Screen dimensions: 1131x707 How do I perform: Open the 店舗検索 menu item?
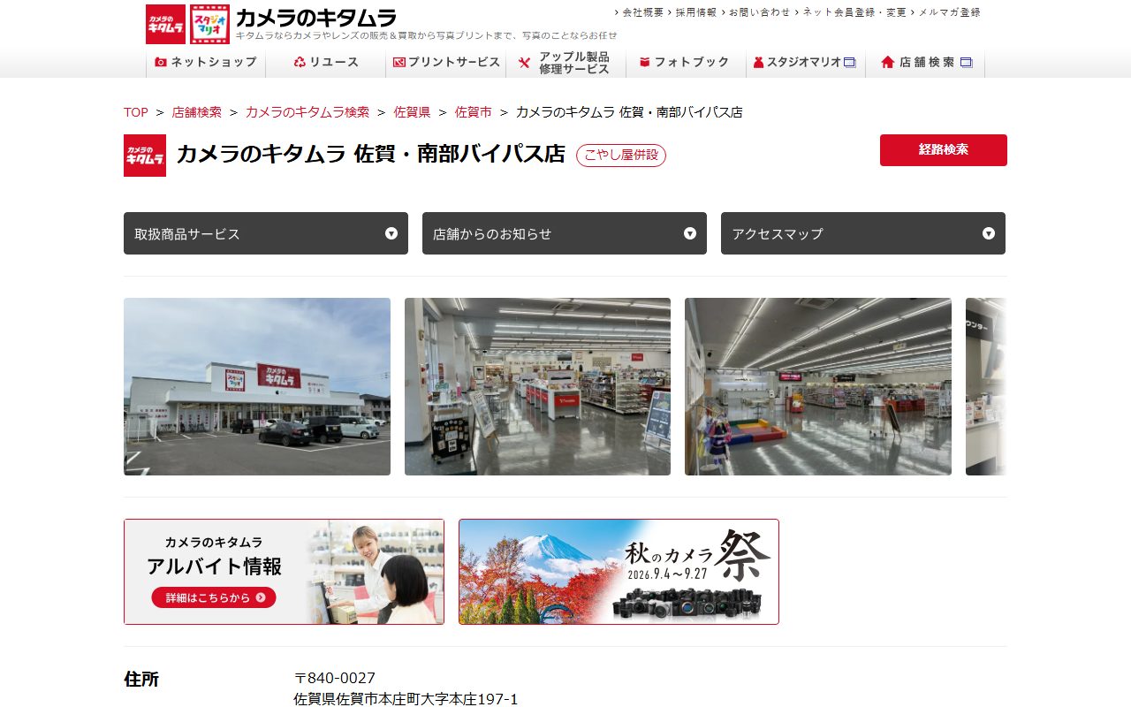pos(925,63)
